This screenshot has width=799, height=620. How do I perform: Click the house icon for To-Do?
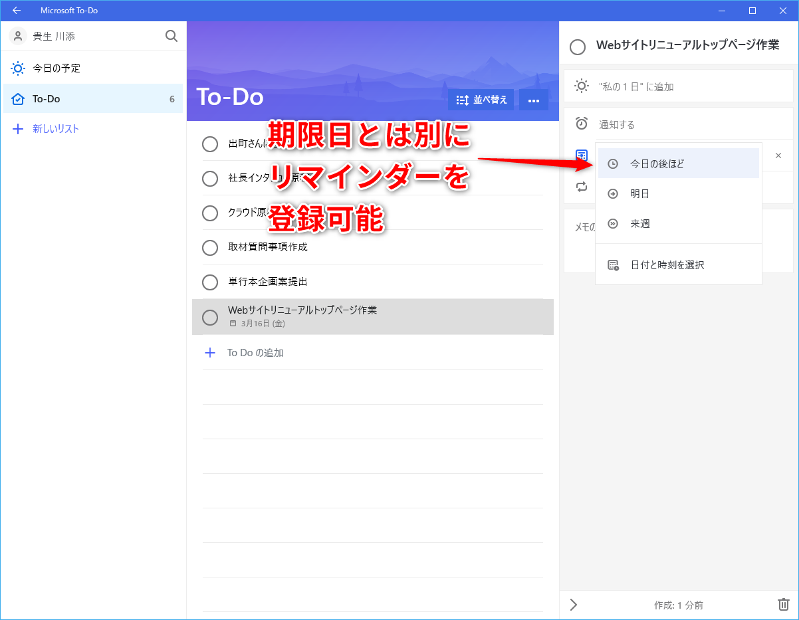(x=18, y=99)
